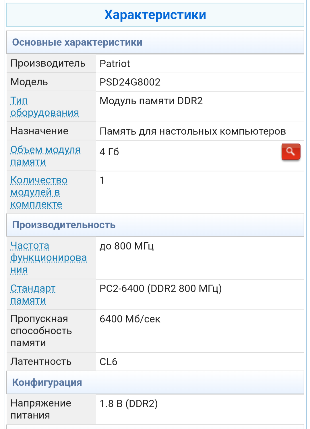This screenshot has height=429, width=310.
Task: Open the 'Частота функционирования' link
Action: (x=48, y=258)
